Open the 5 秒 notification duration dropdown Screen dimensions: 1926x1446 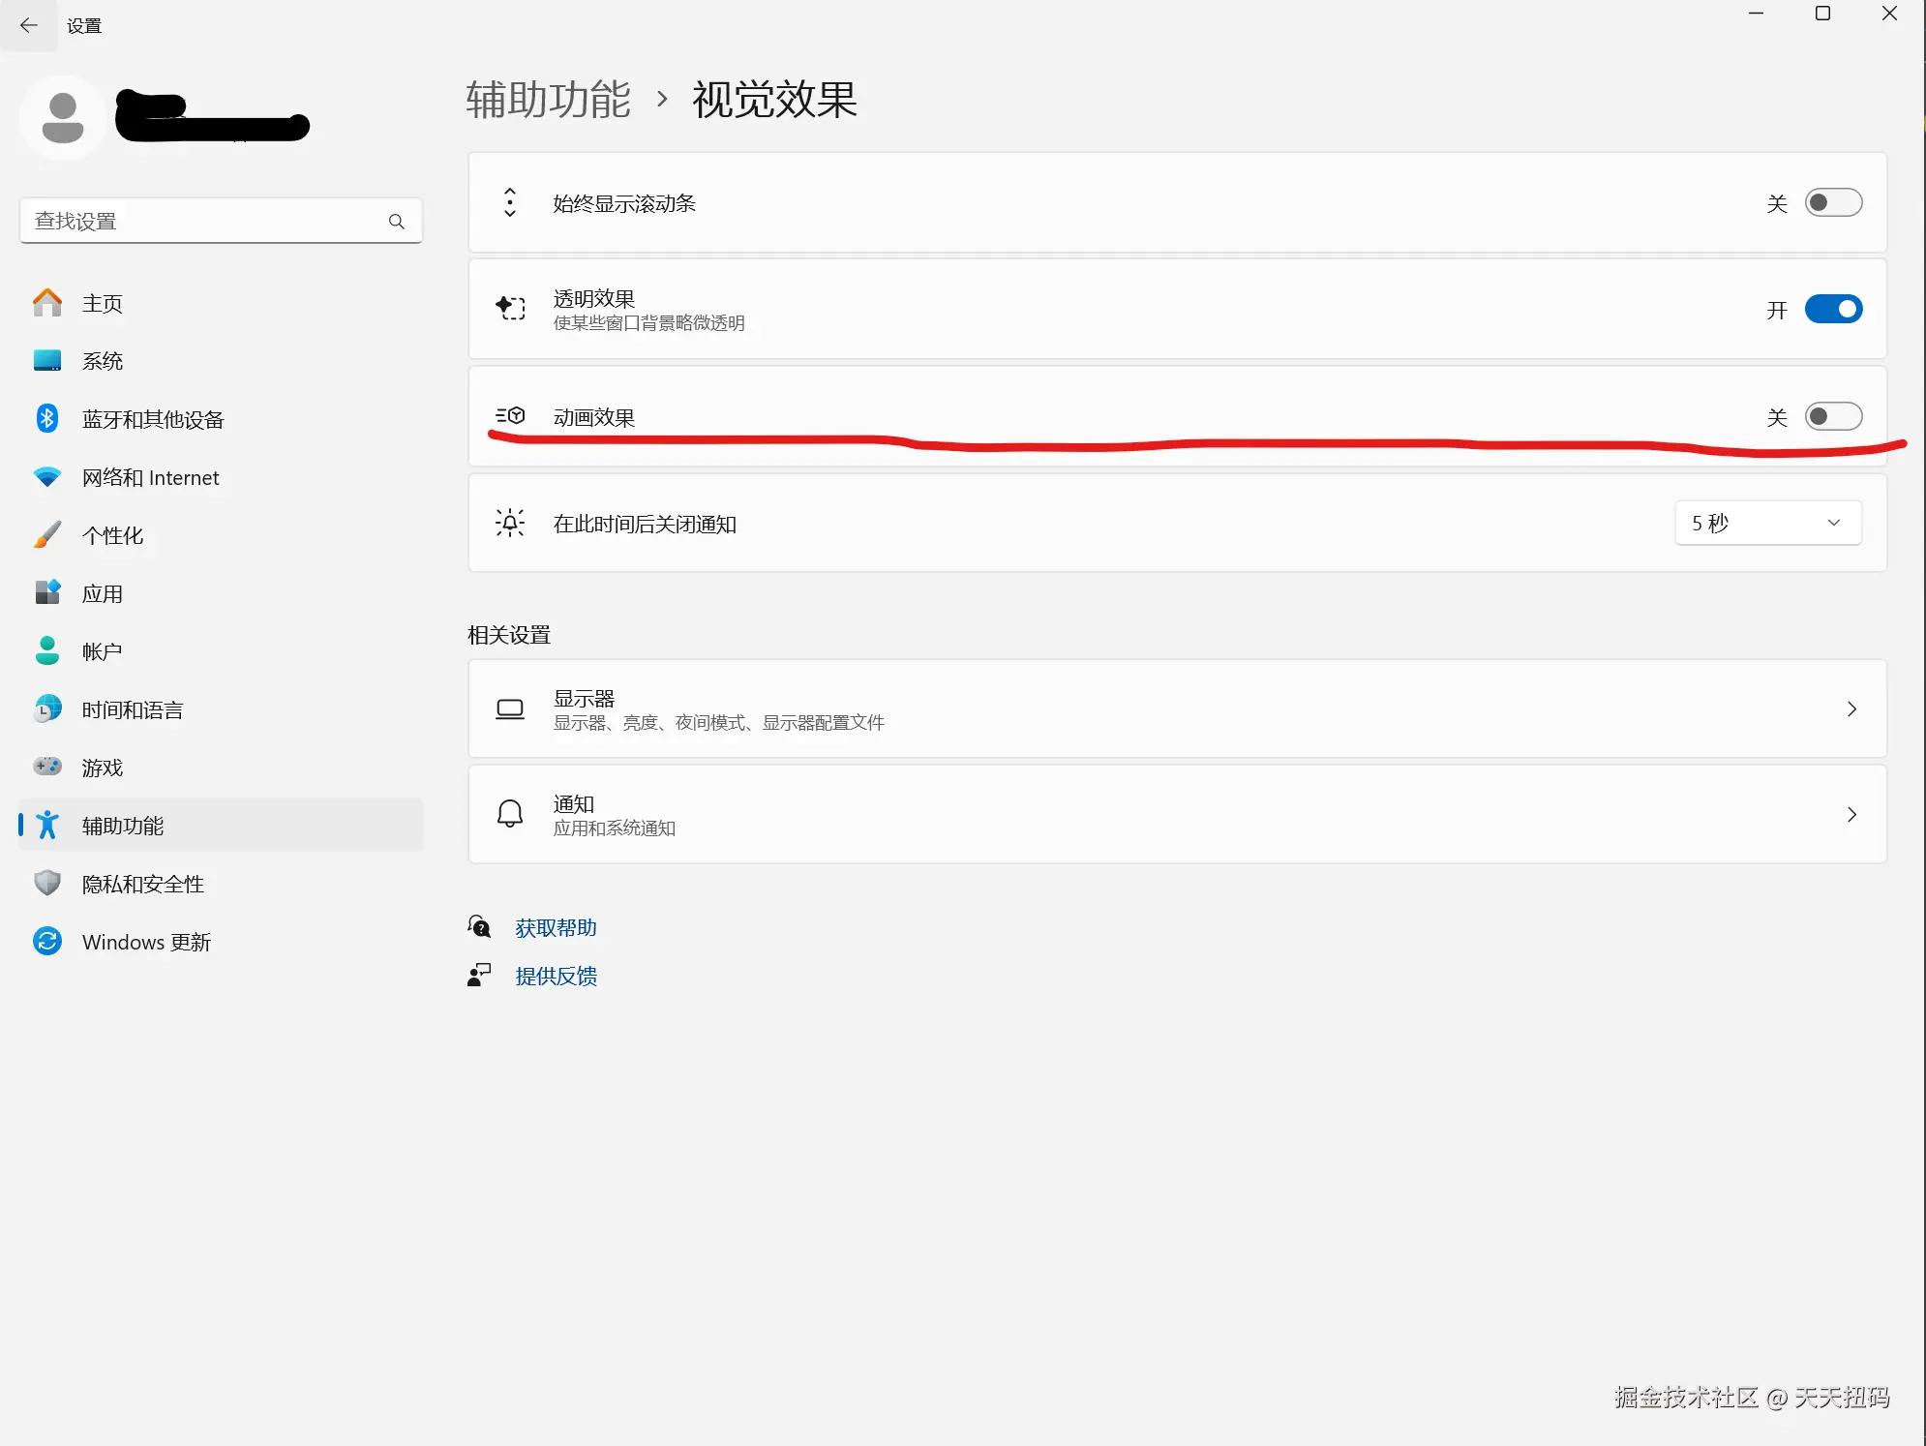(x=1766, y=523)
